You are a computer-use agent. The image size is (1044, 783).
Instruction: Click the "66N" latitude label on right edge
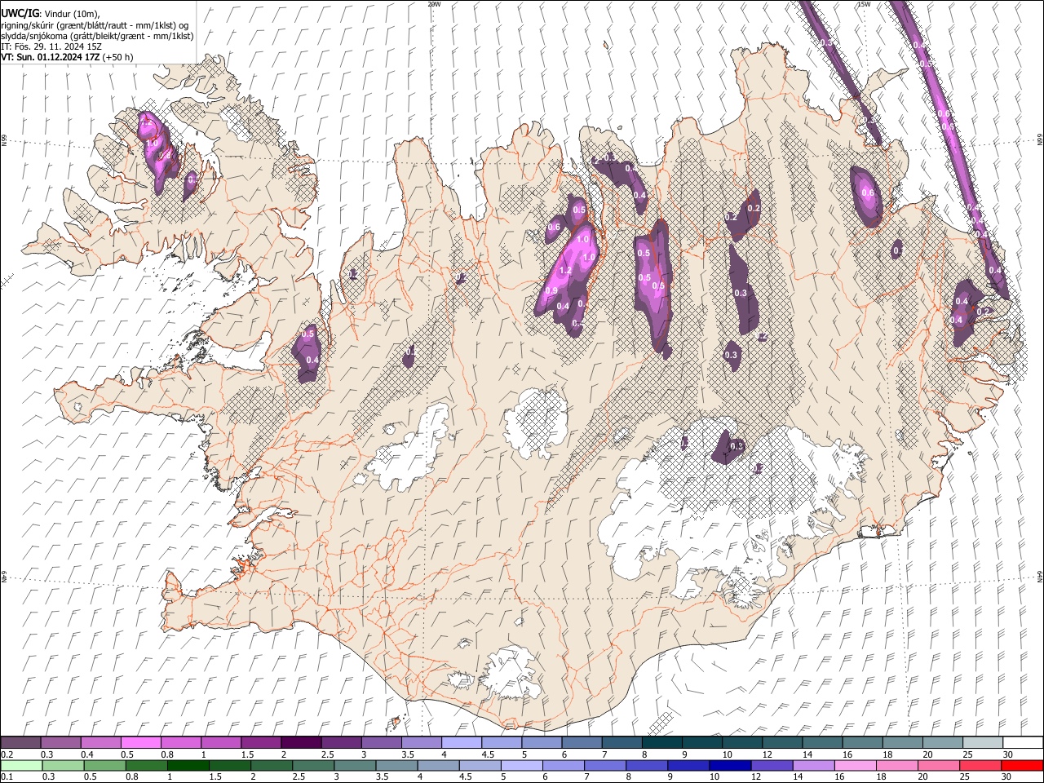(1040, 140)
